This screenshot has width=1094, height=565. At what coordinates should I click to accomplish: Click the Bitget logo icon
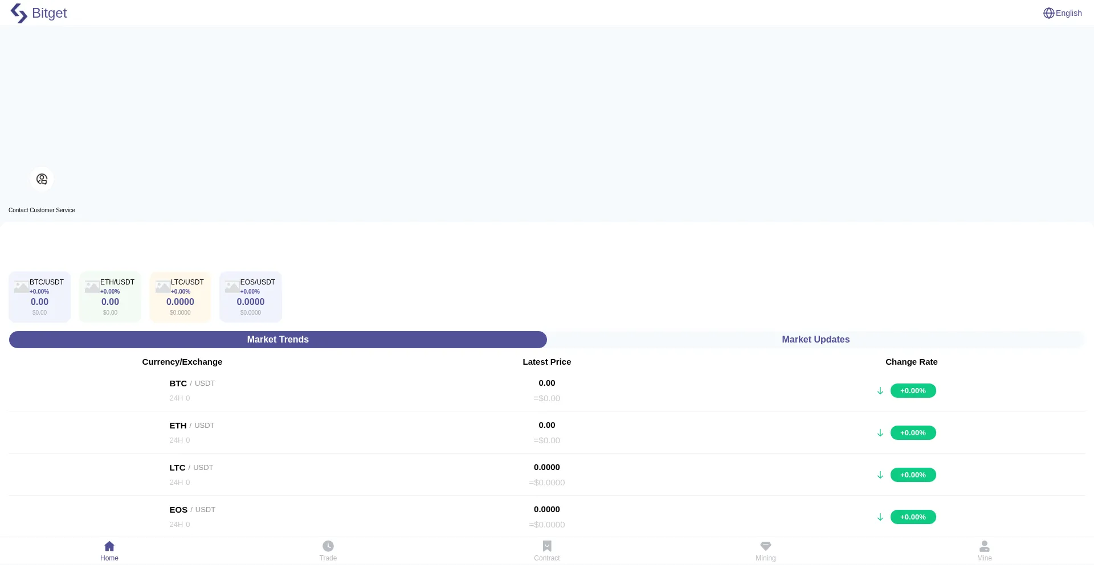coord(19,13)
